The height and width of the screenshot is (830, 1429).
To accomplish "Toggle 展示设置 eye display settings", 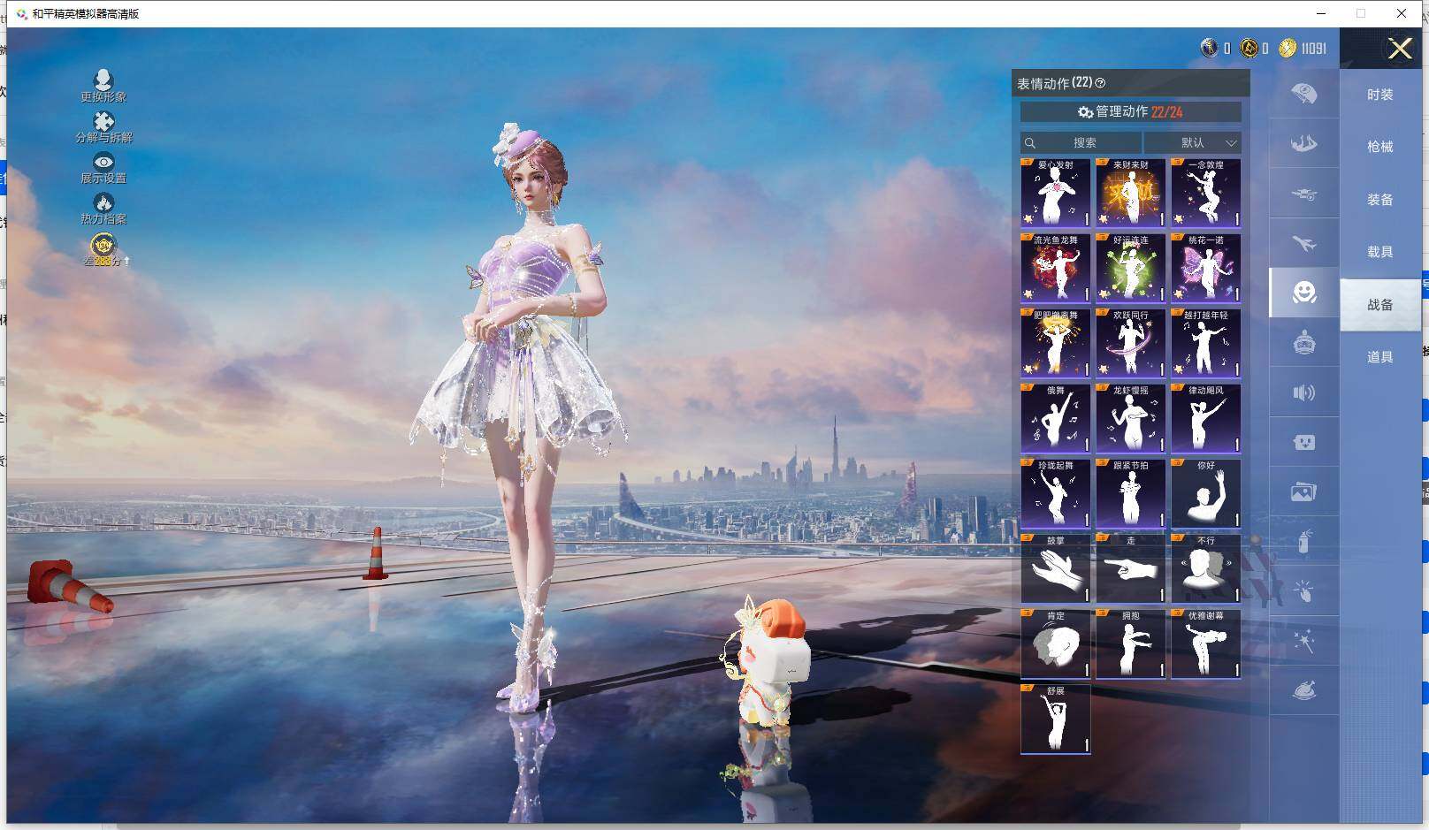I will click(x=103, y=168).
